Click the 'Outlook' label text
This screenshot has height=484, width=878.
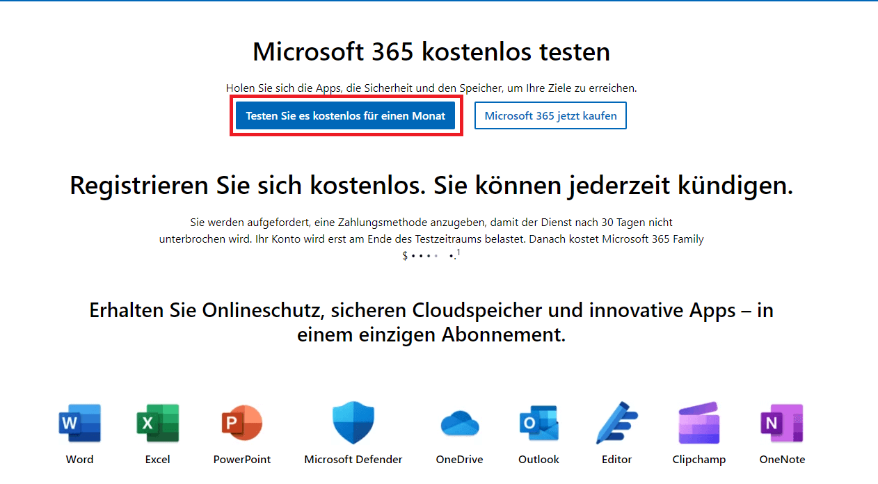(x=539, y=460)
